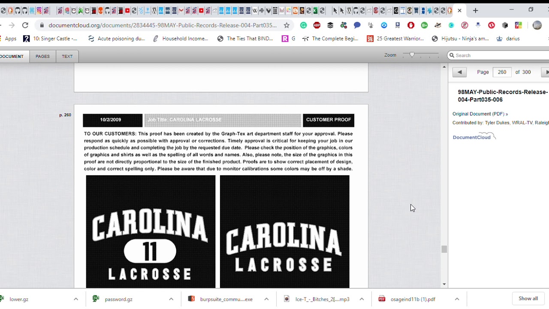
Task: Click 'p. 260' page label
Action: [x=65, y=115]
